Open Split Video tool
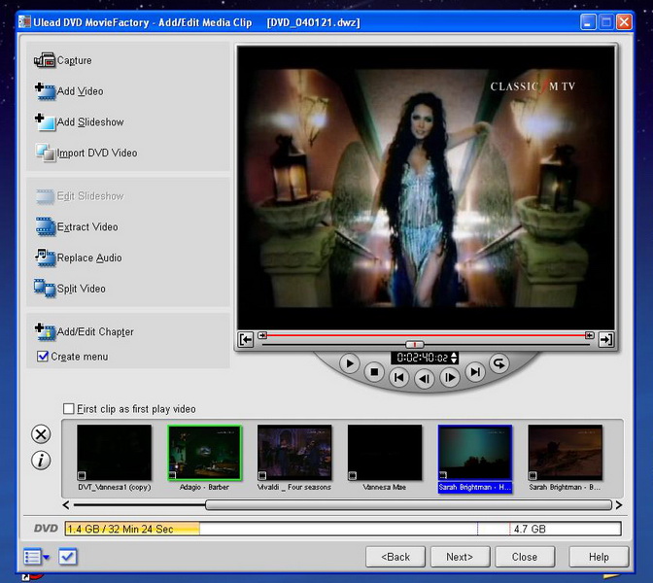Image resolution: width=653 pixels, height=583 pixels. pyautogui.click(x=70, y=289)
